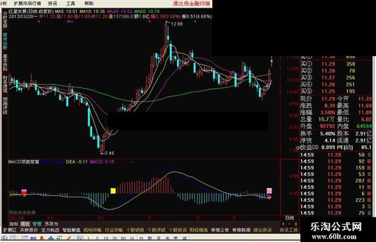Click the PE(动) value 85.1

pos(365,147)
